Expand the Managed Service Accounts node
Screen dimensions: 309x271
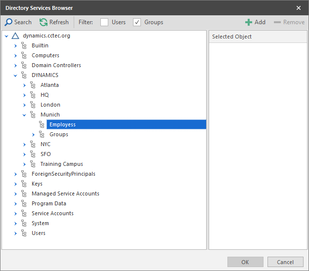coord(15,194)
